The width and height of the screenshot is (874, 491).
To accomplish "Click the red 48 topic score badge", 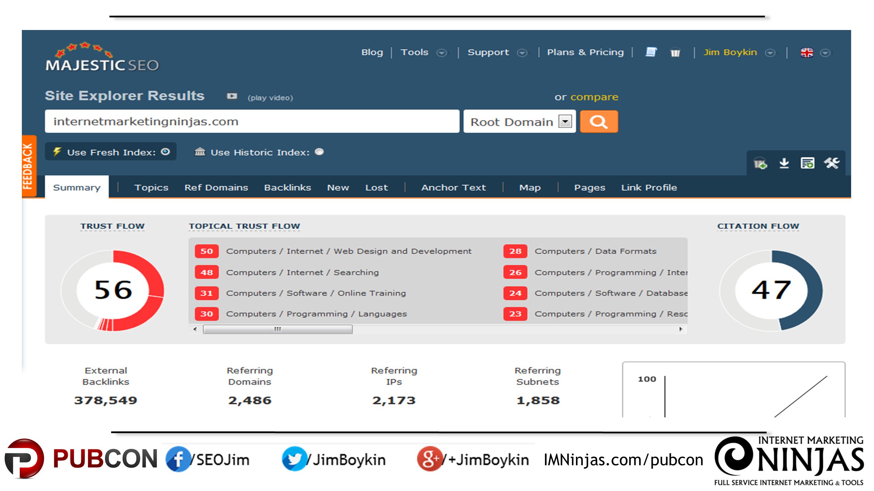I will pyautogui.click(x=207, y=272).
